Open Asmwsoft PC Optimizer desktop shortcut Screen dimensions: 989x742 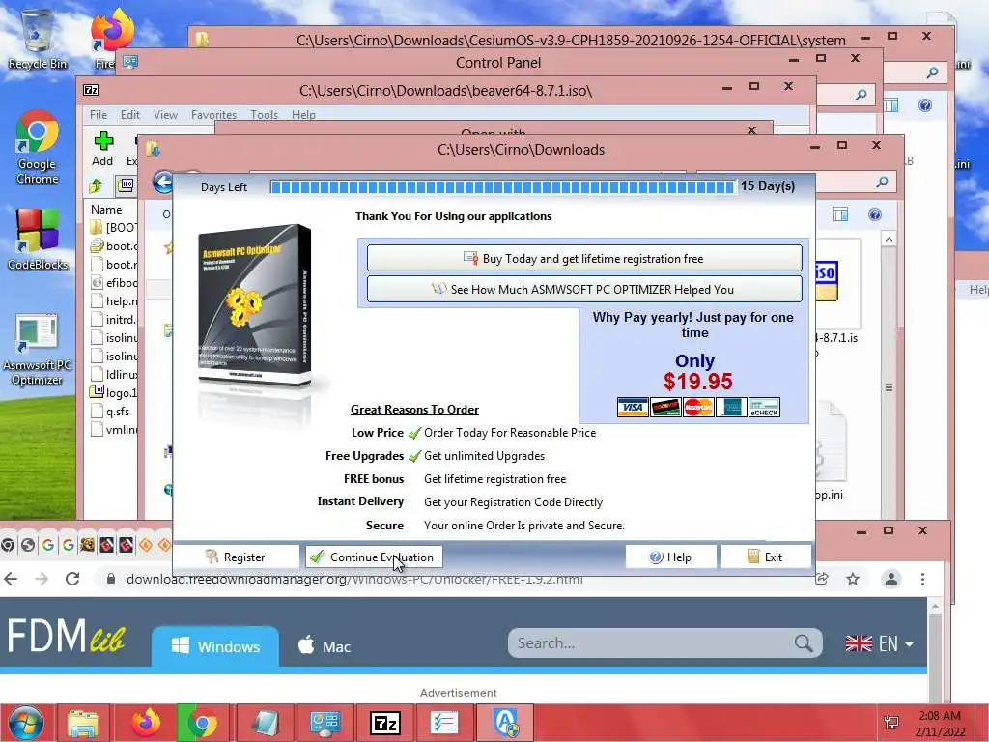click(38, 349)
